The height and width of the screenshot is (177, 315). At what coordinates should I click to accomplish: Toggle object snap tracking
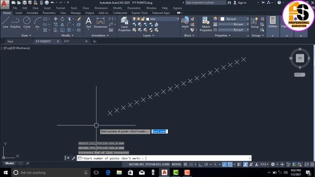[x=224, y=164]
